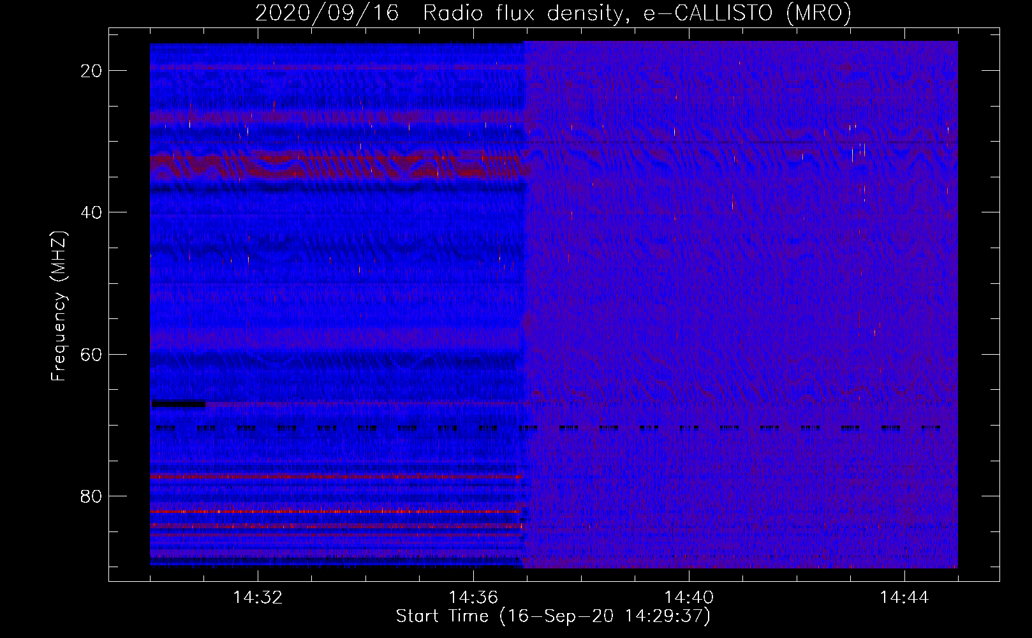The image size is (1032, 638).
Task: Click the 14:44 time tick label
Action: pyautogui.click(x=904, y=598)
